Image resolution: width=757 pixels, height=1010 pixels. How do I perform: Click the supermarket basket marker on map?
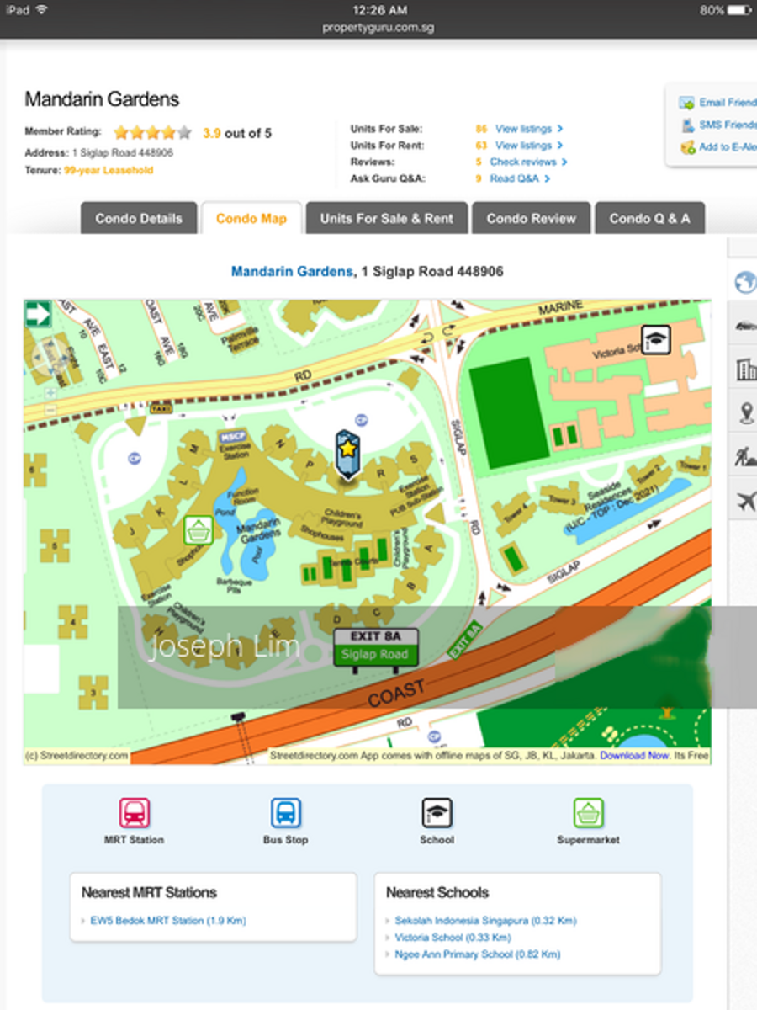[x=198, y=530]
